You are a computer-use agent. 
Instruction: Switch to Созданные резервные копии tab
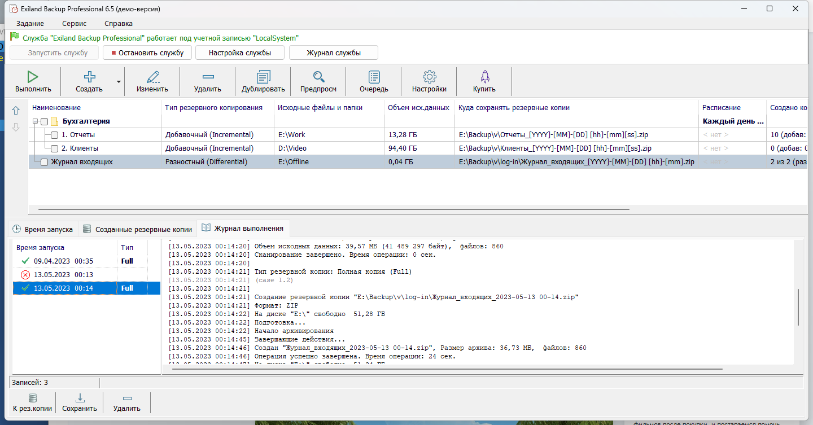pyautogui.click(x=138, y=229)
